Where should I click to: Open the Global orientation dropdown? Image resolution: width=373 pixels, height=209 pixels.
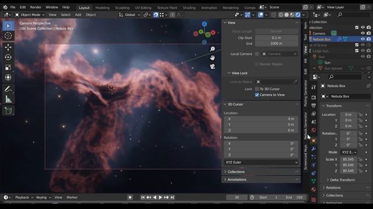pos(129,15)
